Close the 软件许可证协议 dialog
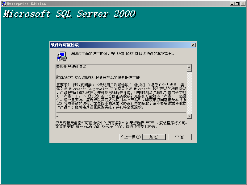Image resolution: width=247 pixels, height=185 pixels. pos(193,45)
